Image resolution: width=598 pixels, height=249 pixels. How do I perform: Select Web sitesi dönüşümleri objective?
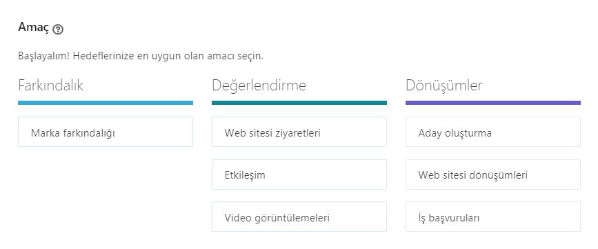click(492, 175)
